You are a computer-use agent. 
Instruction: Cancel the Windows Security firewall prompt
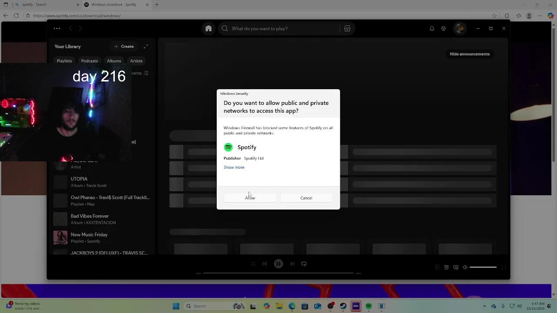pos(306,198)
